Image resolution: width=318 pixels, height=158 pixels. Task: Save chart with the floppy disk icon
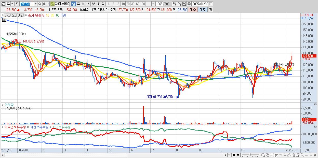(184, 4)
